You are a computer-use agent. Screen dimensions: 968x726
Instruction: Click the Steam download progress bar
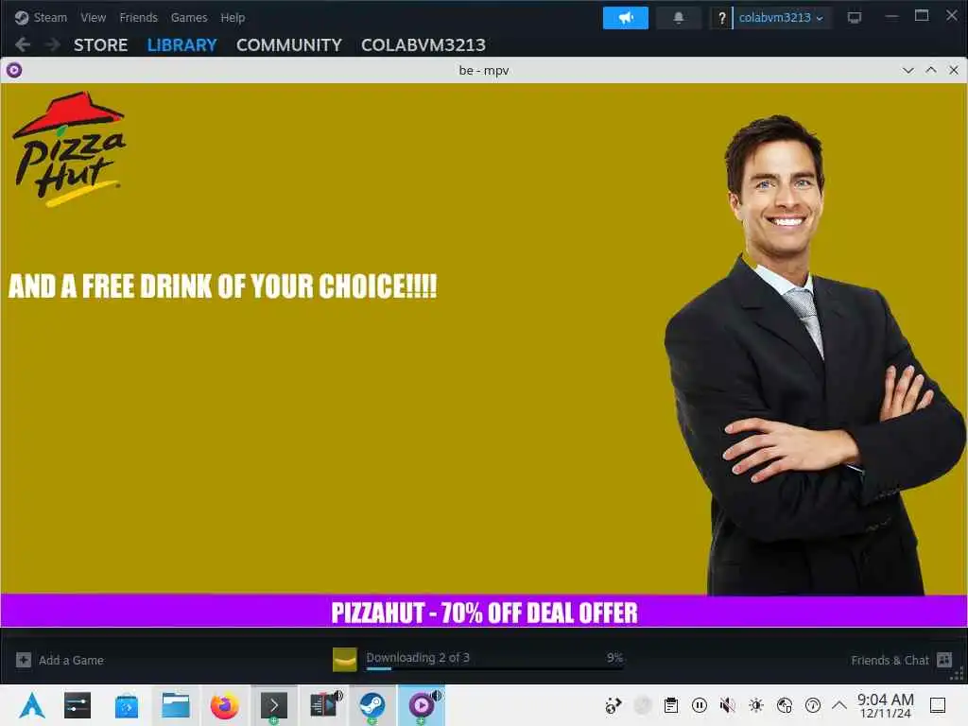point(494,668)
